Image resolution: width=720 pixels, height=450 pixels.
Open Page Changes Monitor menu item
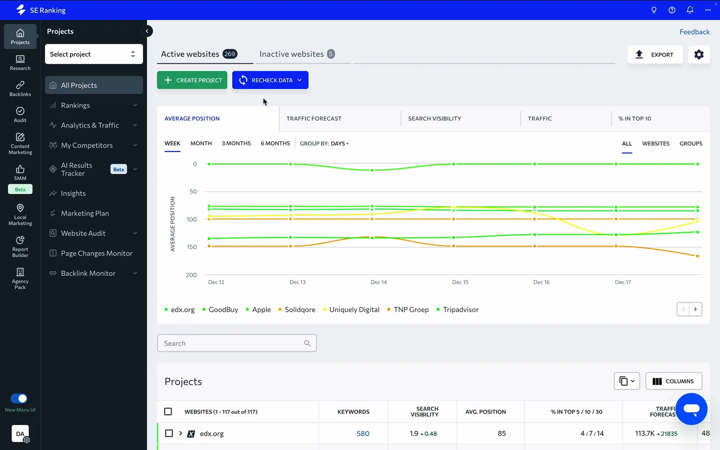[94, 253]
